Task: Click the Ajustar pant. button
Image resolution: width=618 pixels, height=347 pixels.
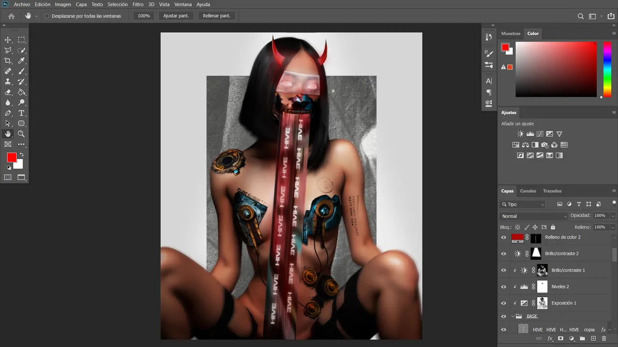Action: click(x=176, y=16)
